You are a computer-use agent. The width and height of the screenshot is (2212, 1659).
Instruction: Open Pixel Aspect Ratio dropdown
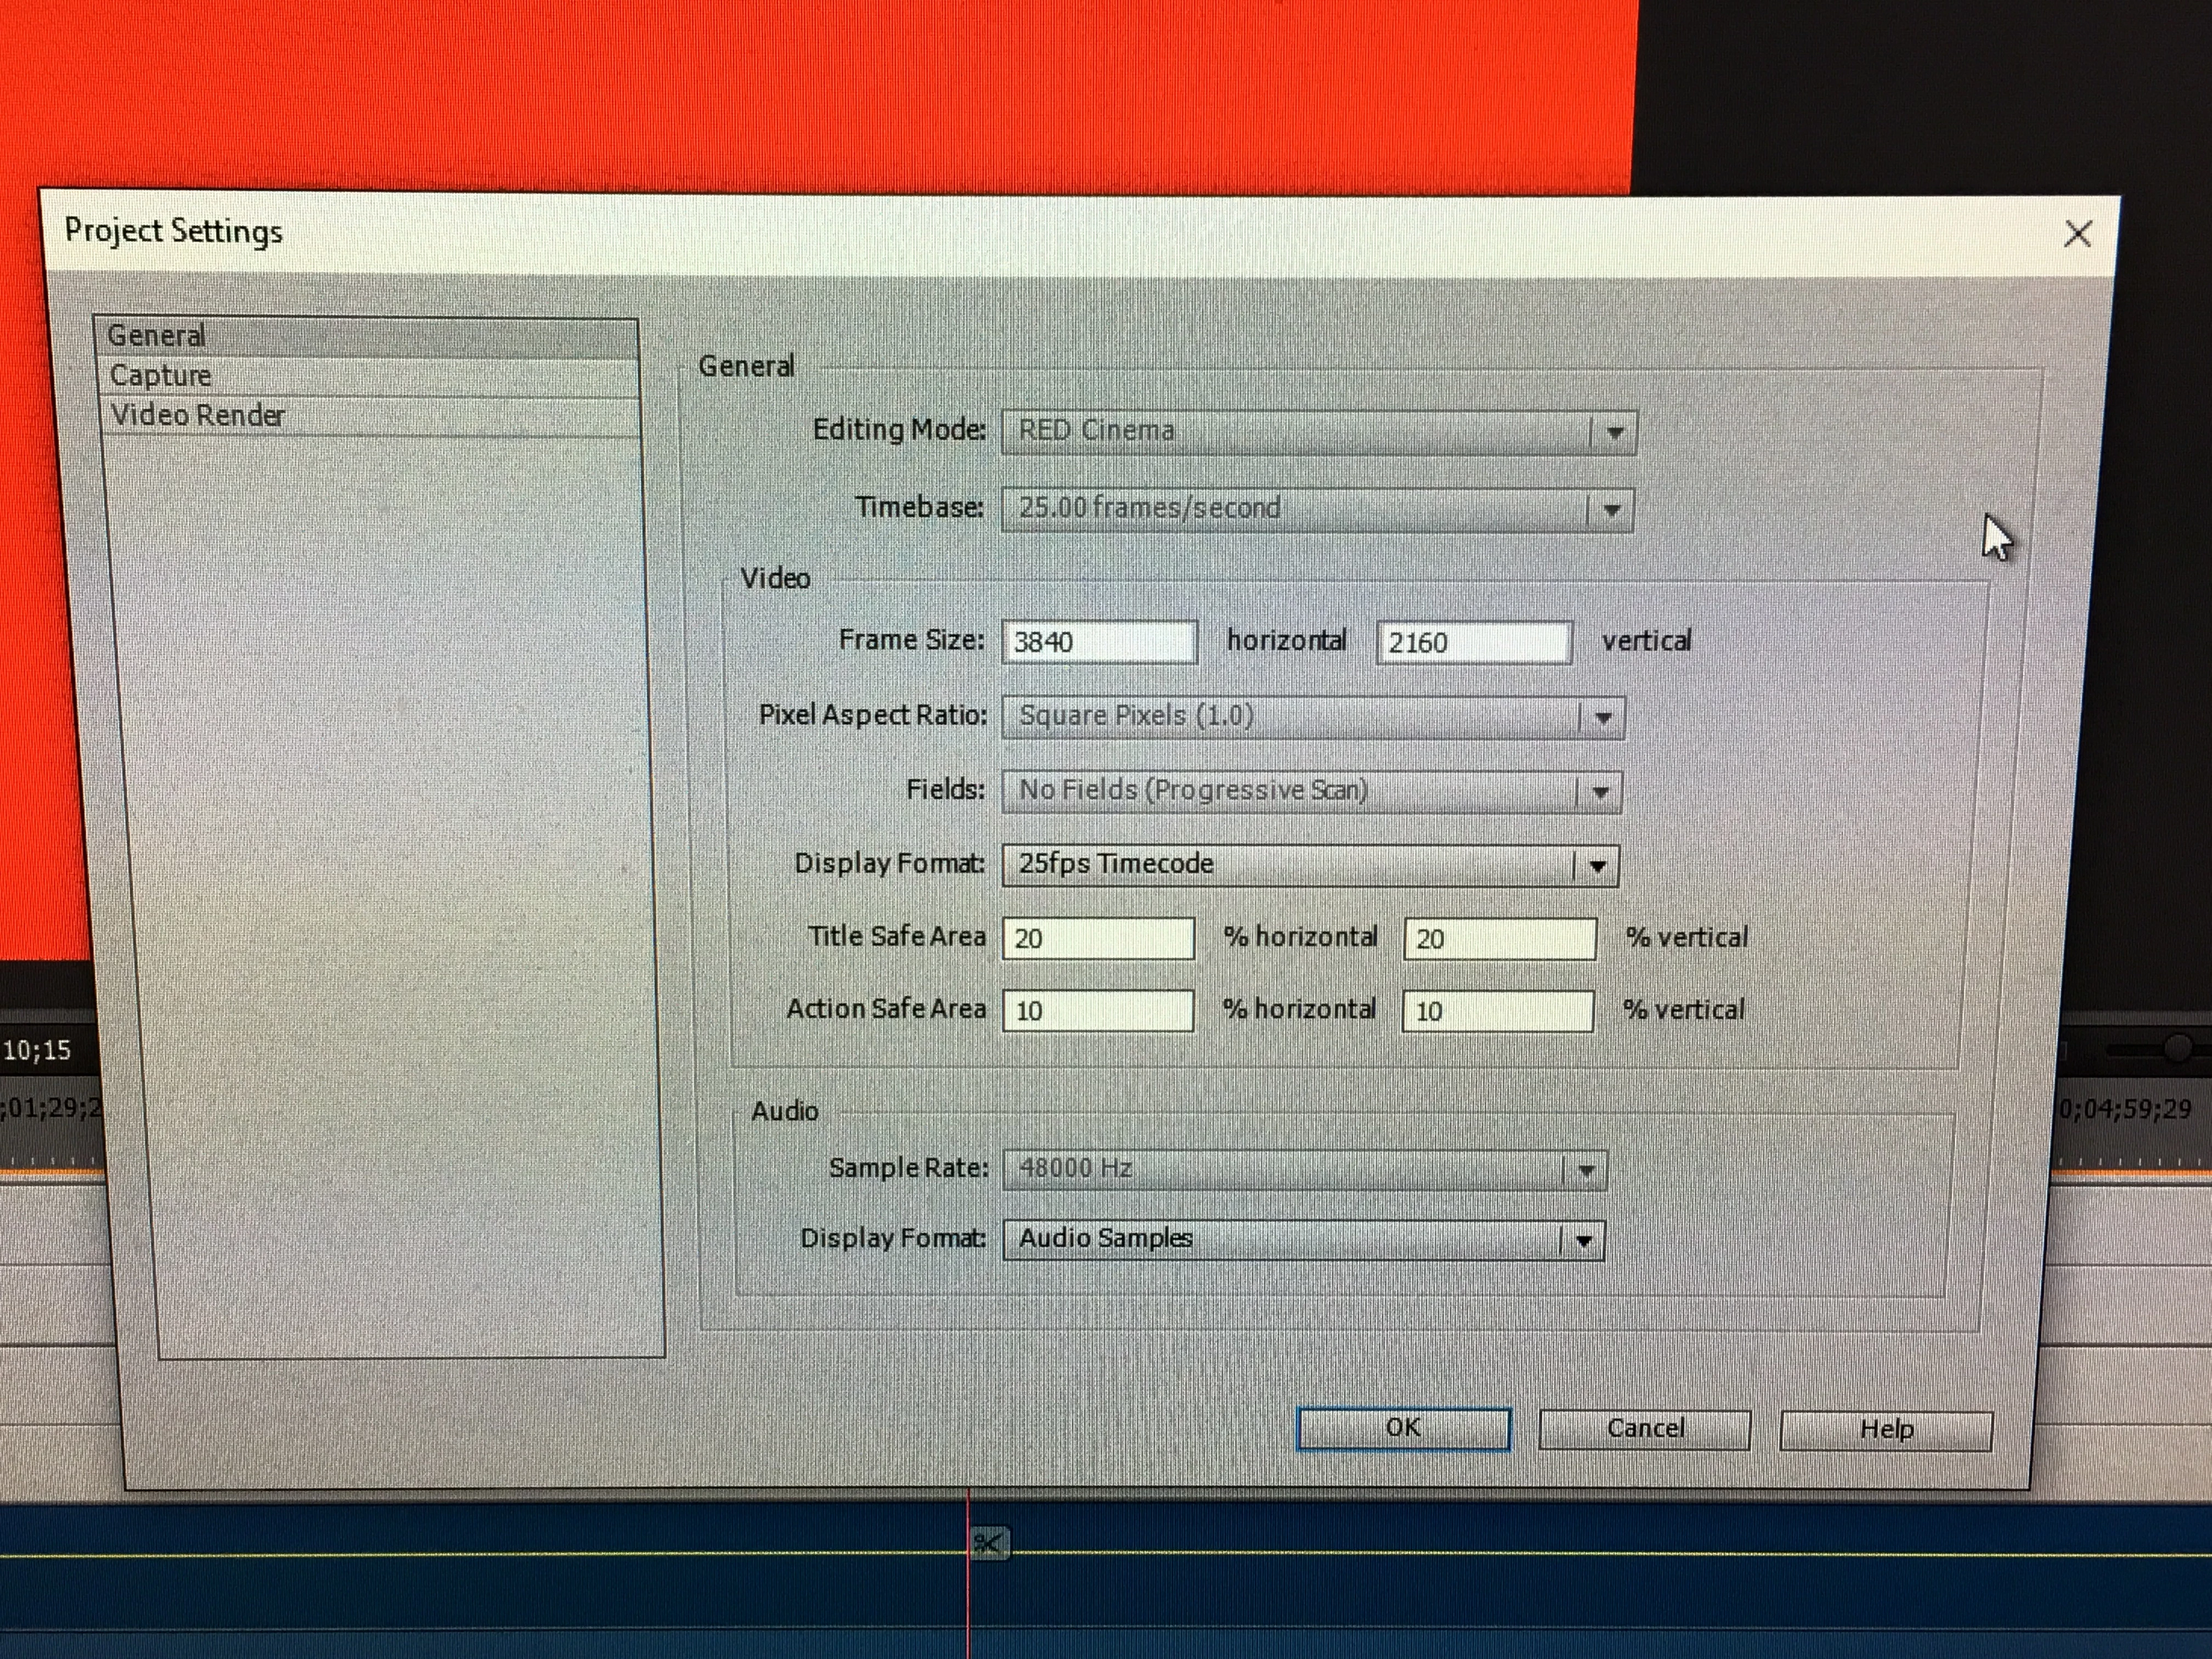pos(1603,718)
